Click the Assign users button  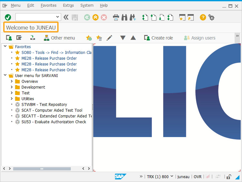click(200, 38)
